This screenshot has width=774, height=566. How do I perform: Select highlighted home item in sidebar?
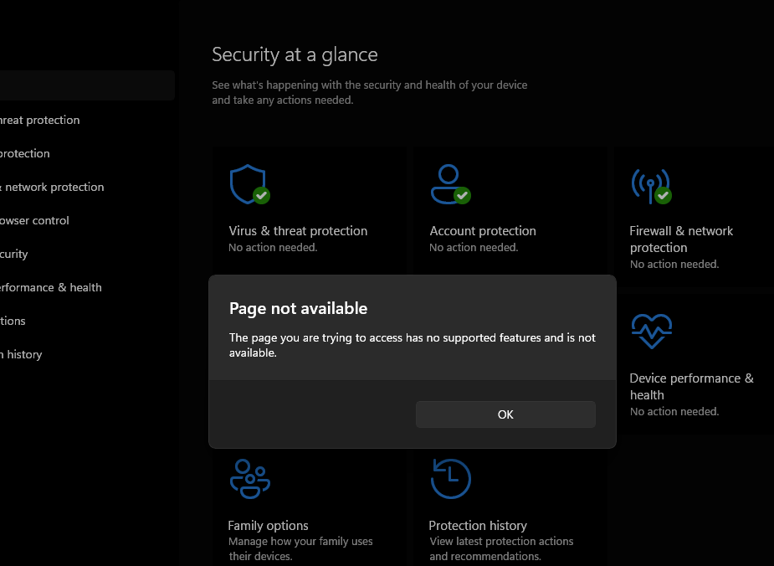[x=87, y=85]
